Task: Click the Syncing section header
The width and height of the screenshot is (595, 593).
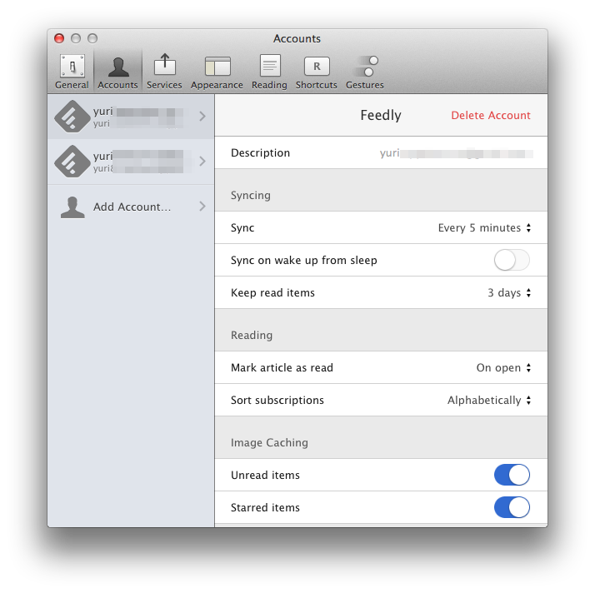Action: pyautogui.click(x=251, y=195)
